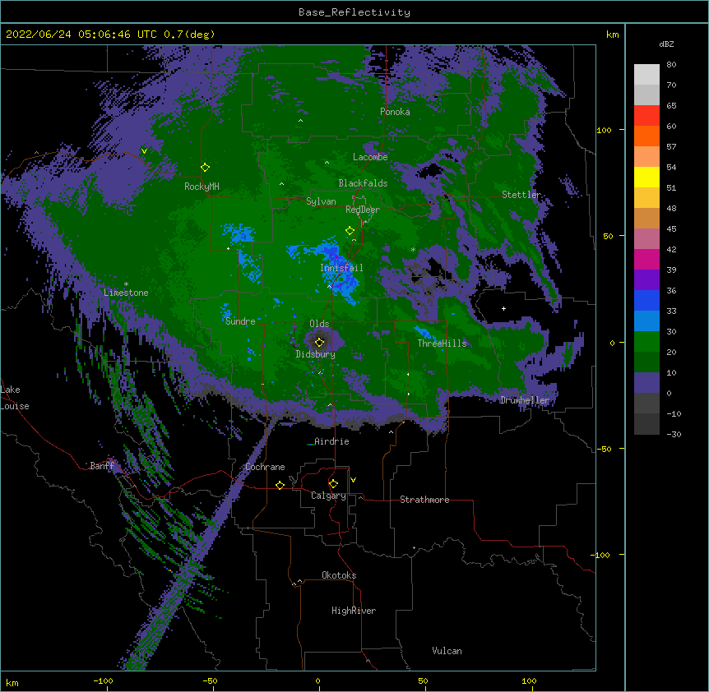Click the Banff label
Screen dimensions: 709x692
coord(102,466)
